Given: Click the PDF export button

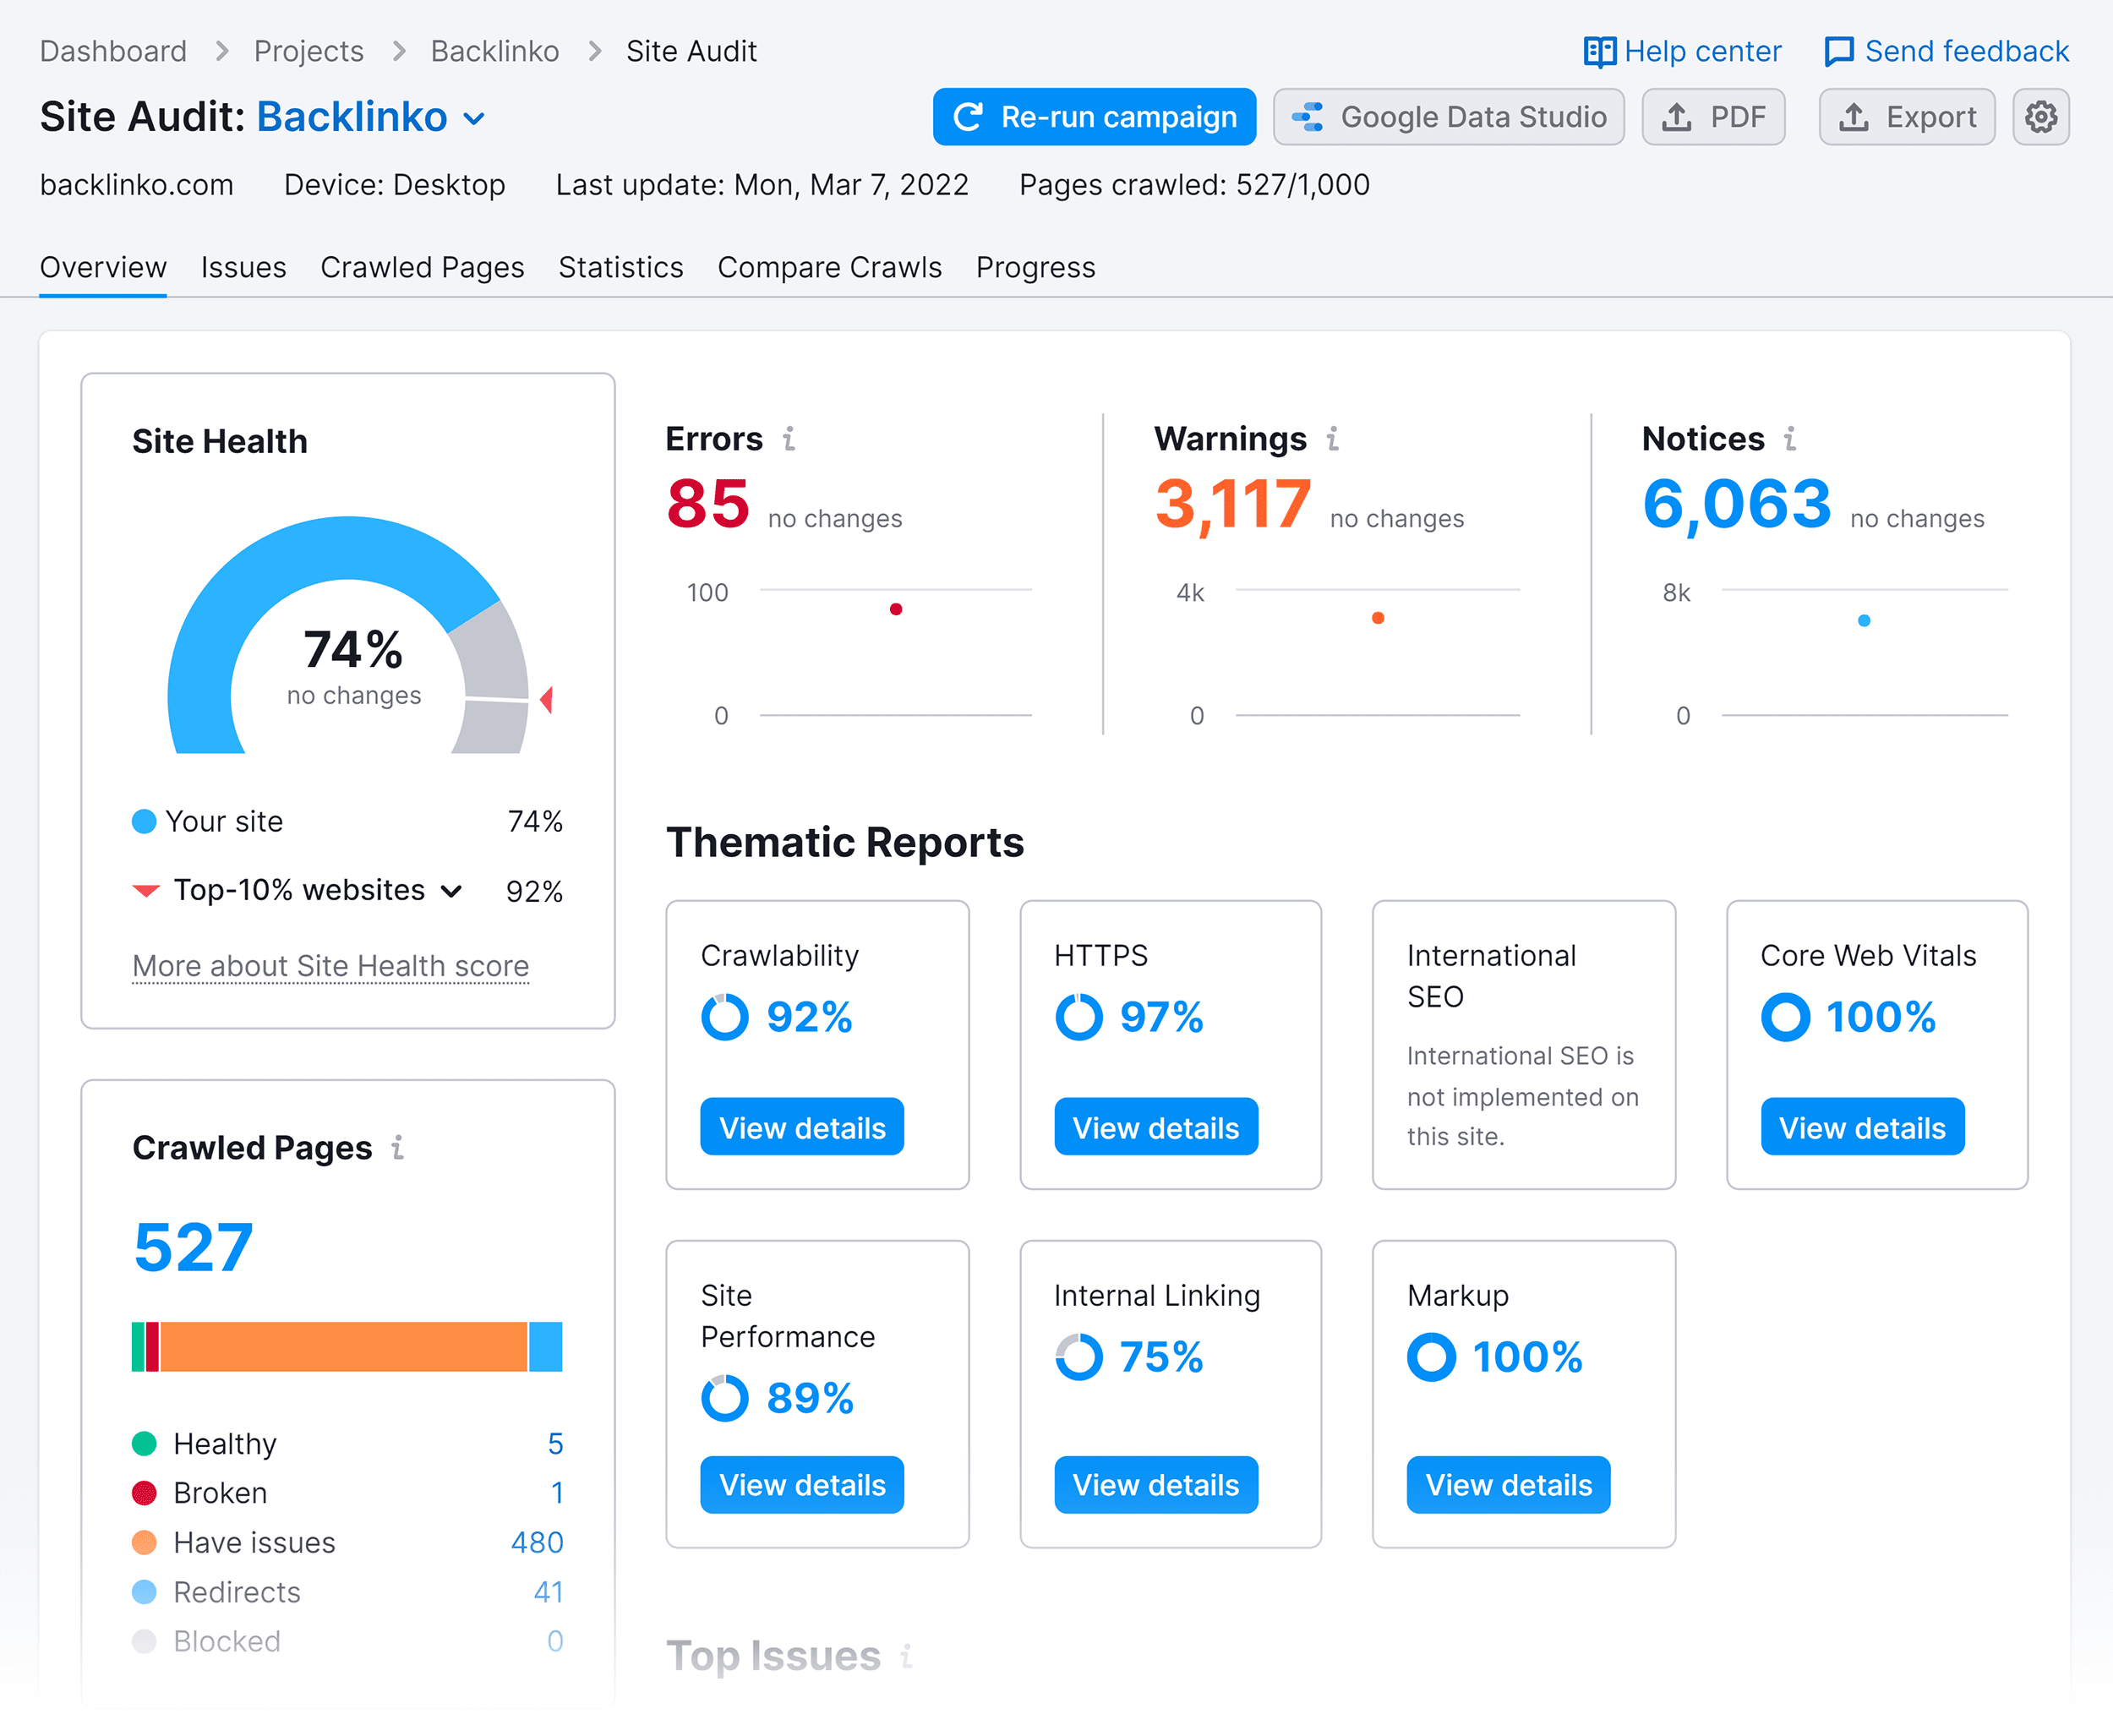Looking at the screenshot, I should (x=1713, y=117).
